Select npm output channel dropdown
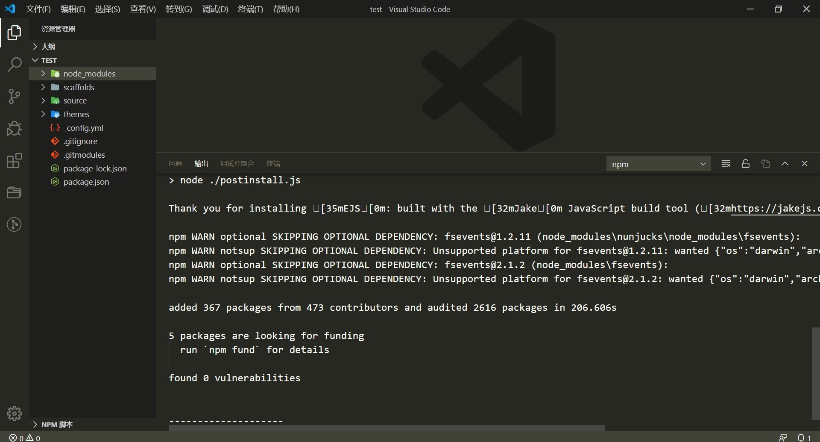Screen dimensions: 820x442 [x=659, y=164]
